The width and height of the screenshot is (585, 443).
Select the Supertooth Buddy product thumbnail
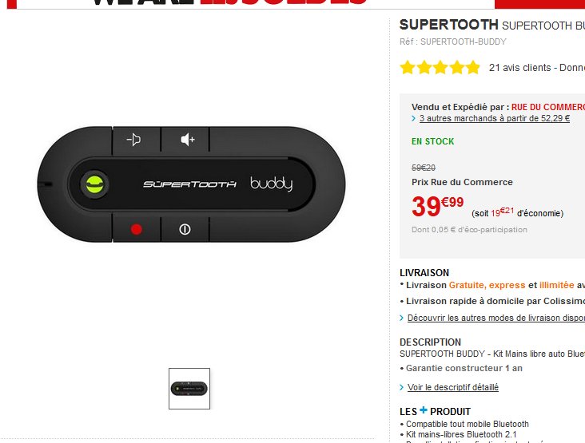[x=189, y=389]
